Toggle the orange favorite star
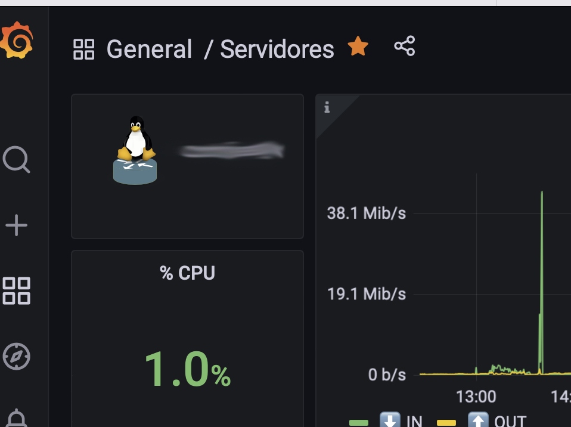Viewport: 571px width, 427px height. (358, 47)
